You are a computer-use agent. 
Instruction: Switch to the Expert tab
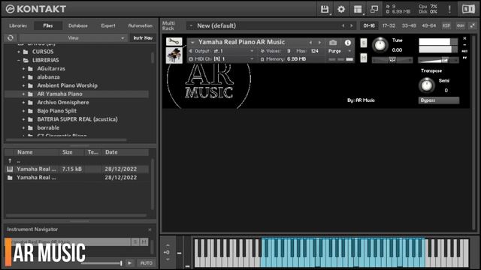pos(108,25)
